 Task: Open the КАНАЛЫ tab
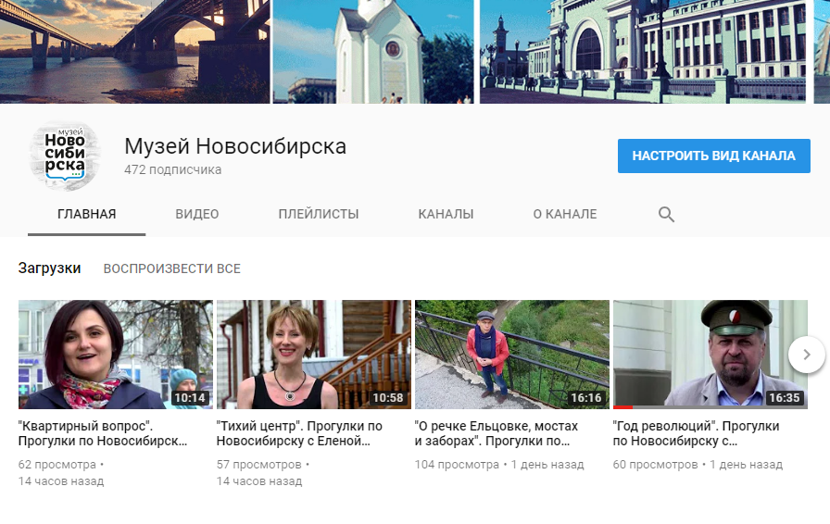tap(446, 214)
